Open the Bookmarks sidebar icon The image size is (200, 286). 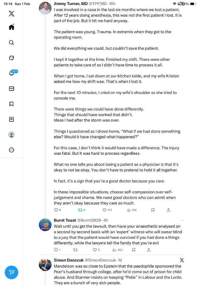11,104
